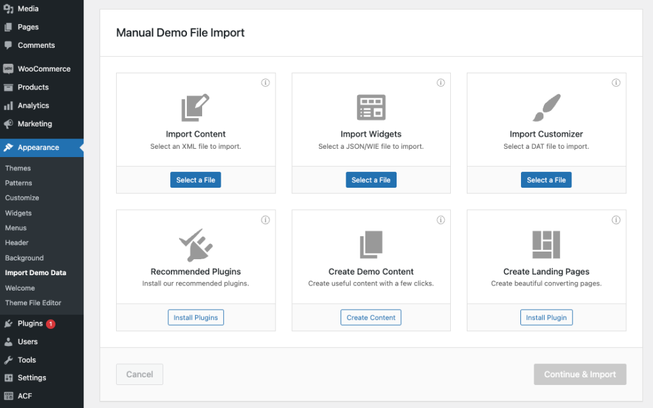653x408 pixels.
Task: Click the Cancel button
Action: (x=139, y=374)
